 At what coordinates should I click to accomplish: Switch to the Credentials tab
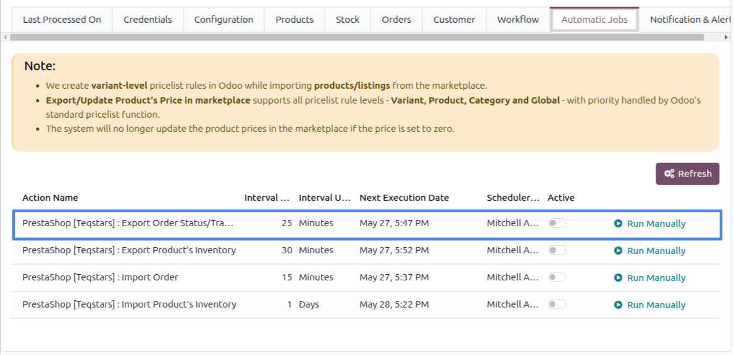(x=148, y=20)
